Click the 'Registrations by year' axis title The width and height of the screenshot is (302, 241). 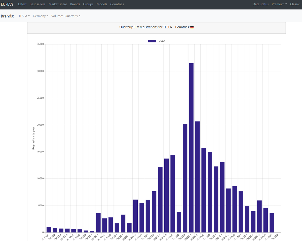click(33, 138)
